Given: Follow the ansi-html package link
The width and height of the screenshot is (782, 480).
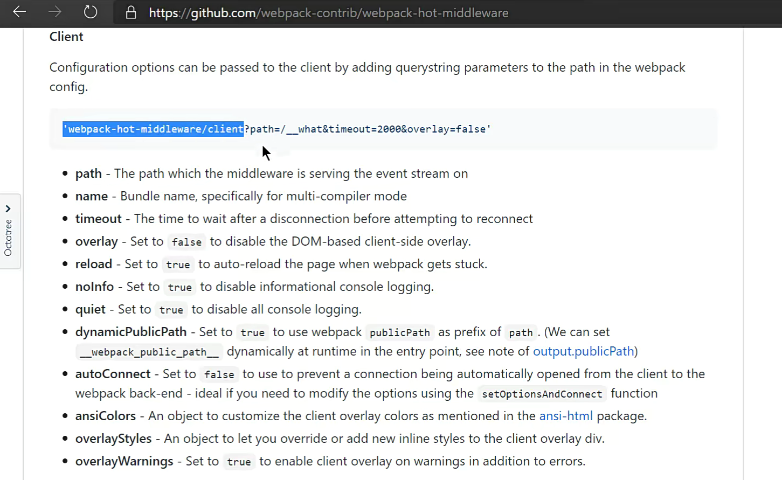Looking at the screenshot, I should [x=565, y=416].
